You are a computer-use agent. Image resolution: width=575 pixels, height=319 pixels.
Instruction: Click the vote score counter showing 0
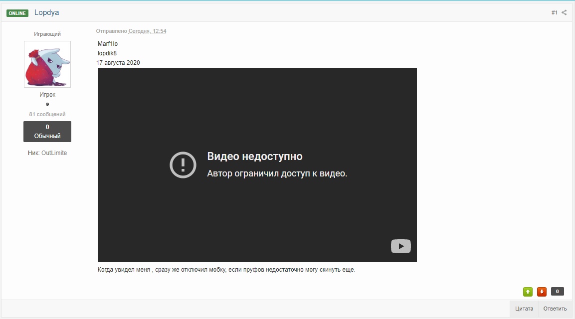tap(557, 292)
